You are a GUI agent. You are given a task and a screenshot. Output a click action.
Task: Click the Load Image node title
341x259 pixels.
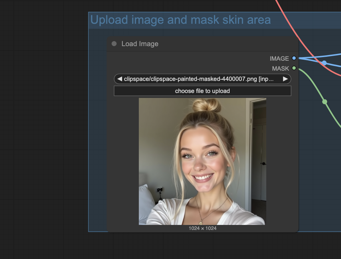[x=140, y=44]
